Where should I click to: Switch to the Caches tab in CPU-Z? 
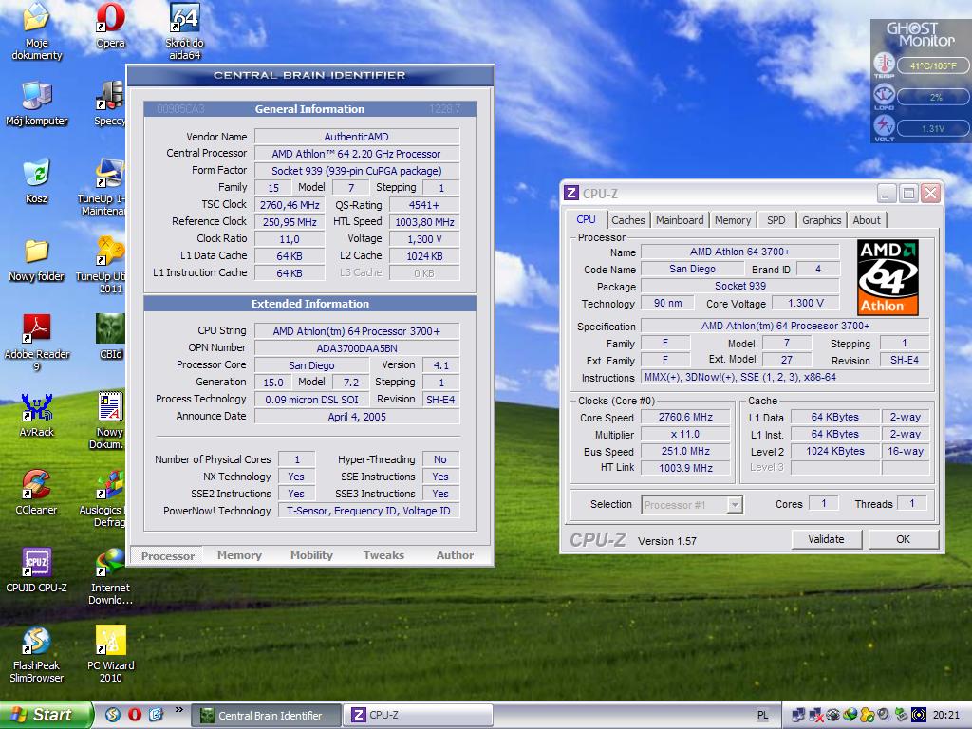pyautogui.click(x=627, y=220)
